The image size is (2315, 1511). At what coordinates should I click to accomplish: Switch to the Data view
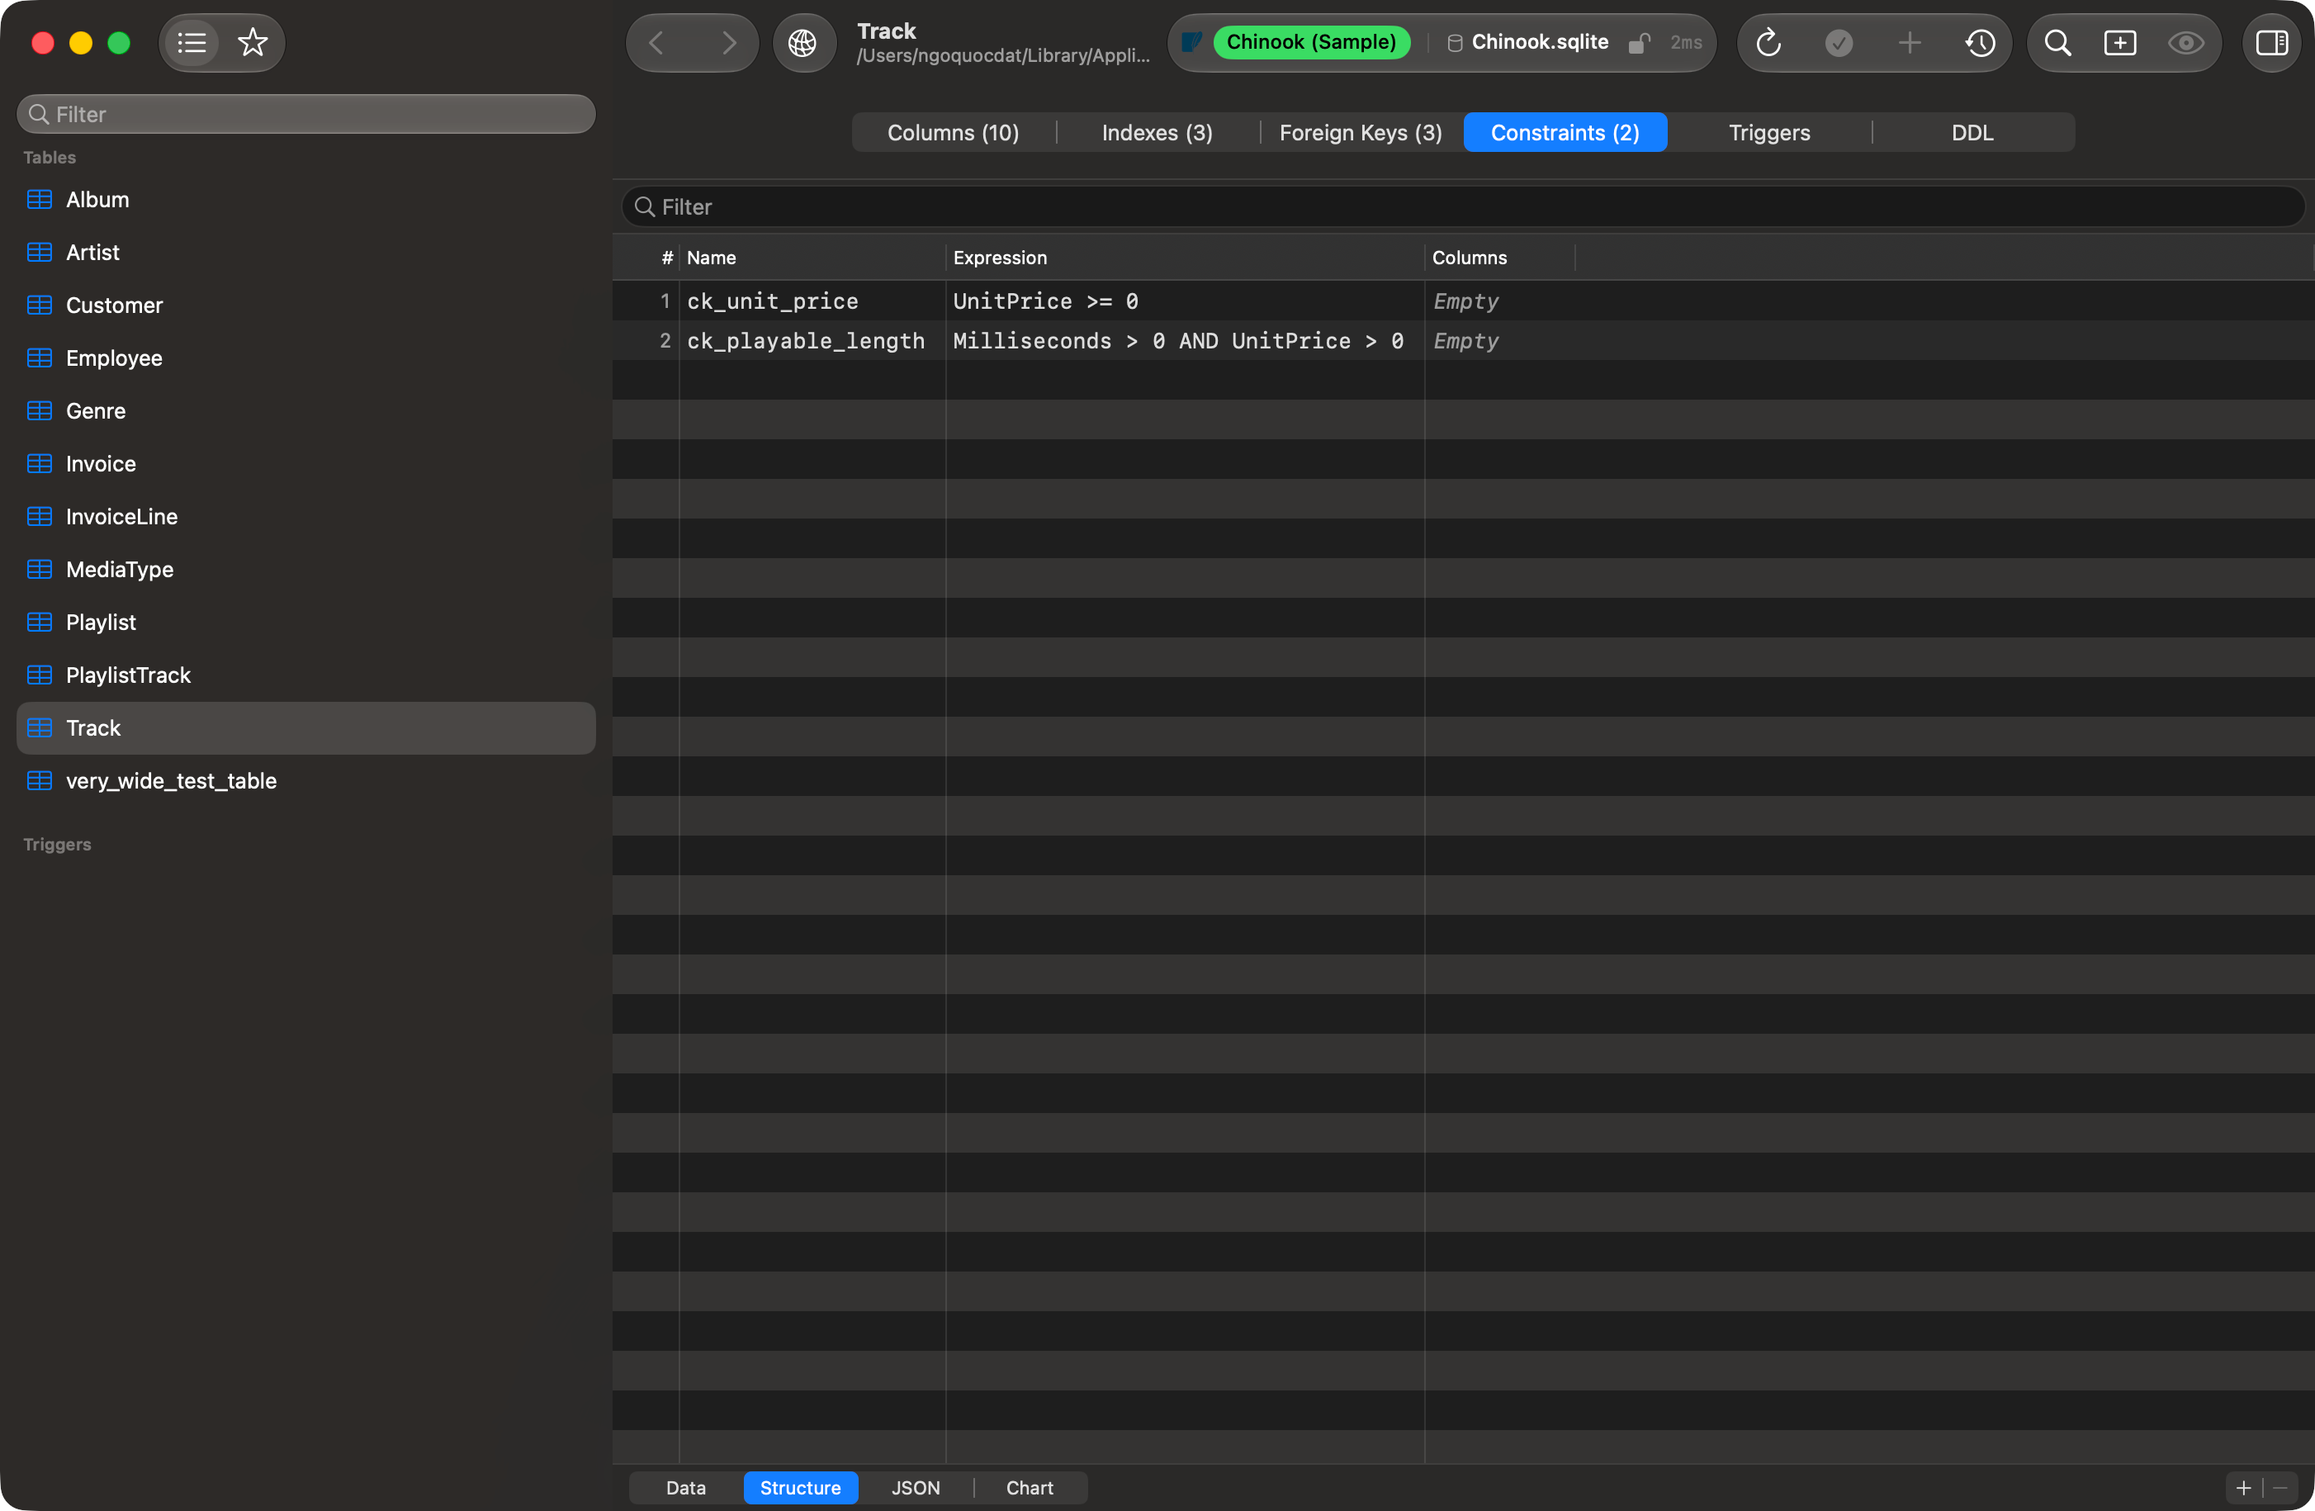point(686,1488)
